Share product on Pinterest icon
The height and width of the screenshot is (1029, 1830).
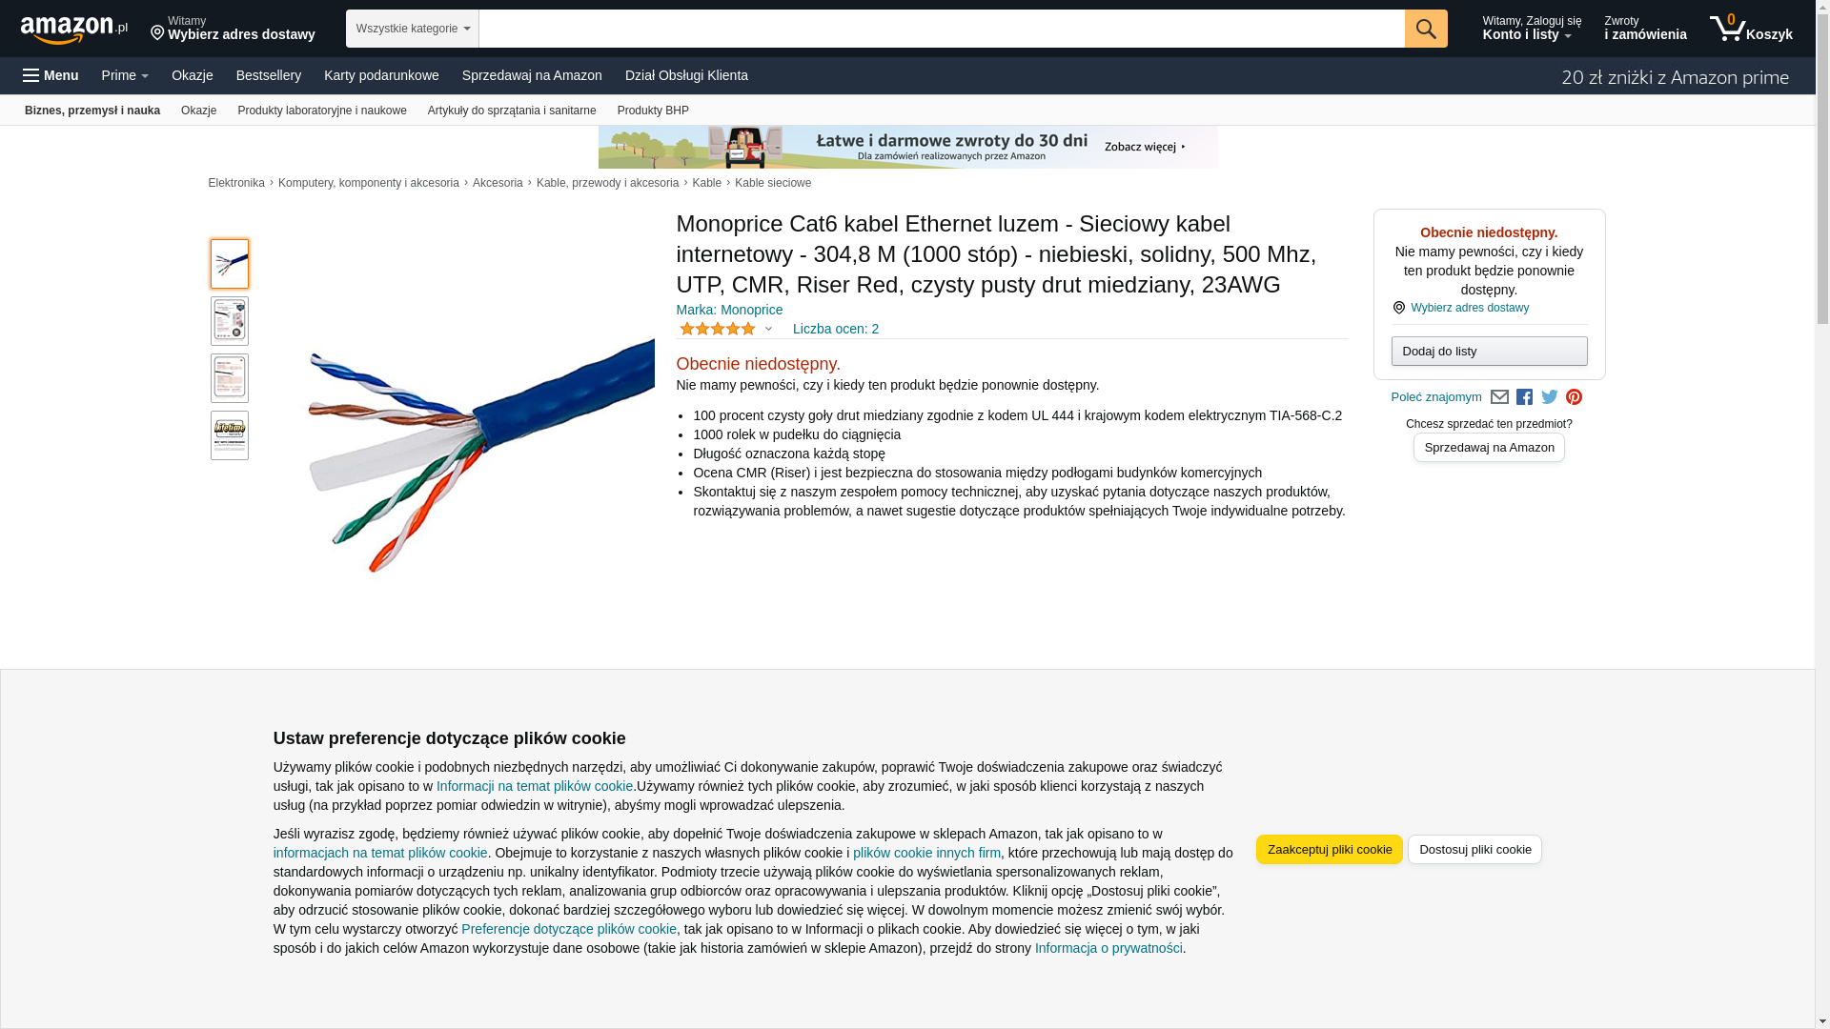click(1574, 397)
